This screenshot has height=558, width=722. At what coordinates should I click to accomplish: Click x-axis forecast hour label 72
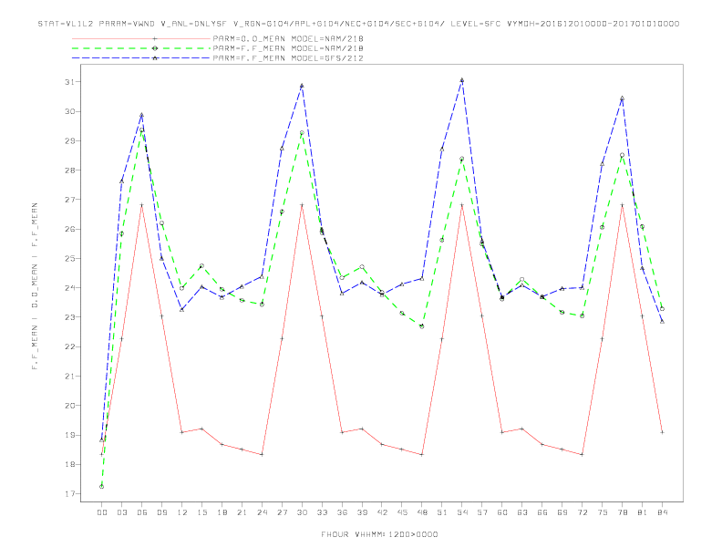582,512
